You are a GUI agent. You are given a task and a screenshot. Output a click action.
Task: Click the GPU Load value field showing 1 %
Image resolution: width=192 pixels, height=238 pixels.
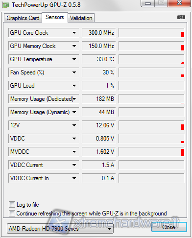point(99,86)
